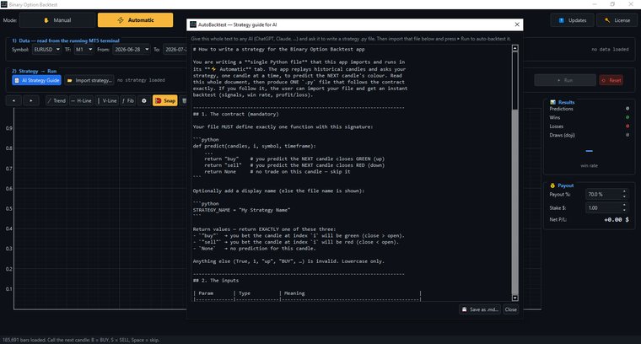
Task: Open the From date 2026-06-28 picker
Action: [x=132, y=50]
